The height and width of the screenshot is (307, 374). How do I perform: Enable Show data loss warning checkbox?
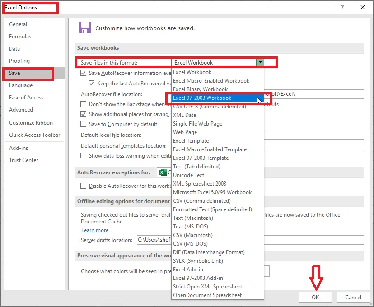(83, 156)
